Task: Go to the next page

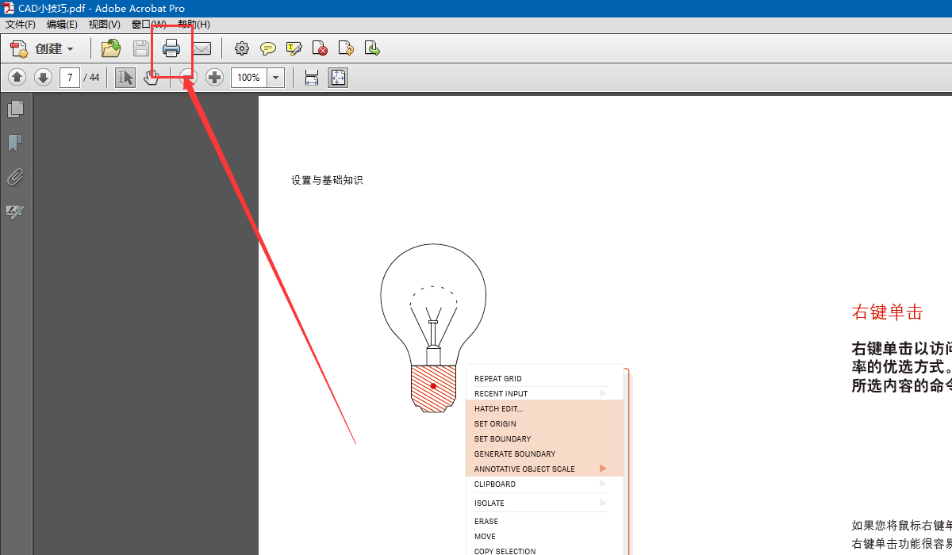Action: click(43, 77)
